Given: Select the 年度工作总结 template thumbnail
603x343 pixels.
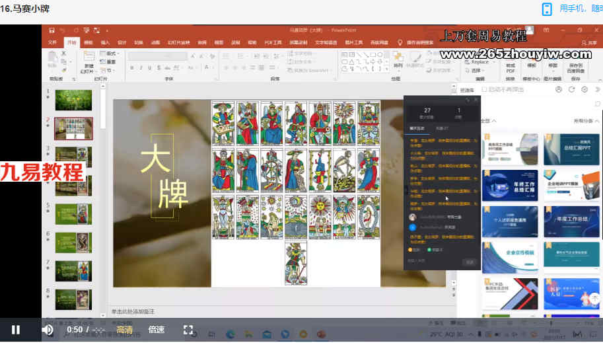Looking at the screenshot, I should point(571,221).
